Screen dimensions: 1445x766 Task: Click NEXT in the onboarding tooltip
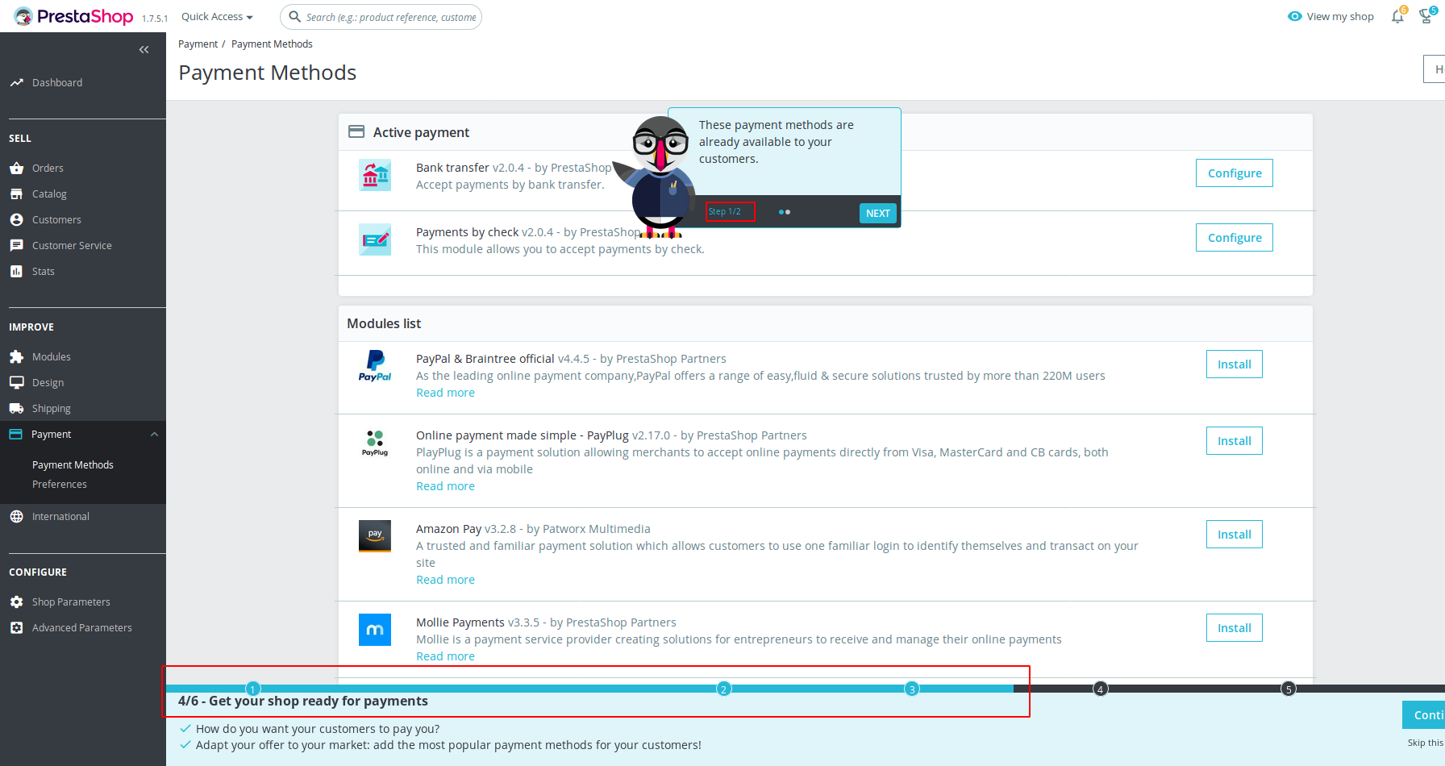(878, 213)
